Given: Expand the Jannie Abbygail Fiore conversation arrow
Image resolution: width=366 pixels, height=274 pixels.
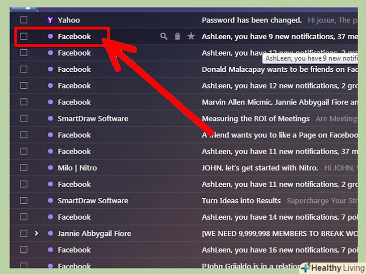Looking at the screenshot, I should [x=36, y=233].
